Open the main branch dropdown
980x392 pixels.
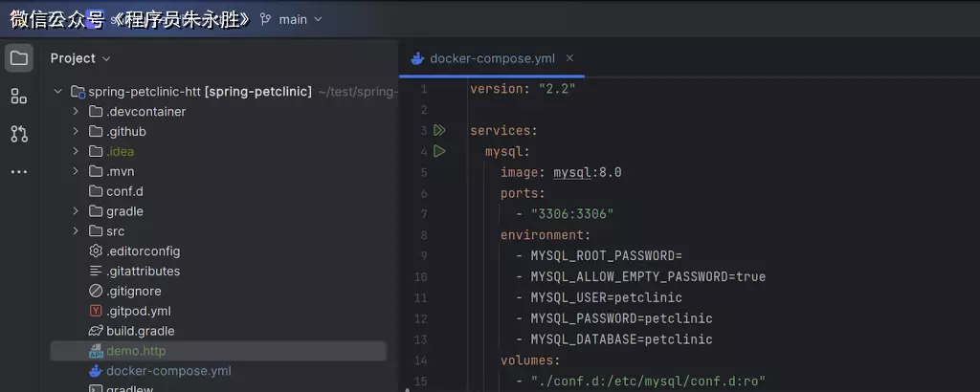(301, 19)
